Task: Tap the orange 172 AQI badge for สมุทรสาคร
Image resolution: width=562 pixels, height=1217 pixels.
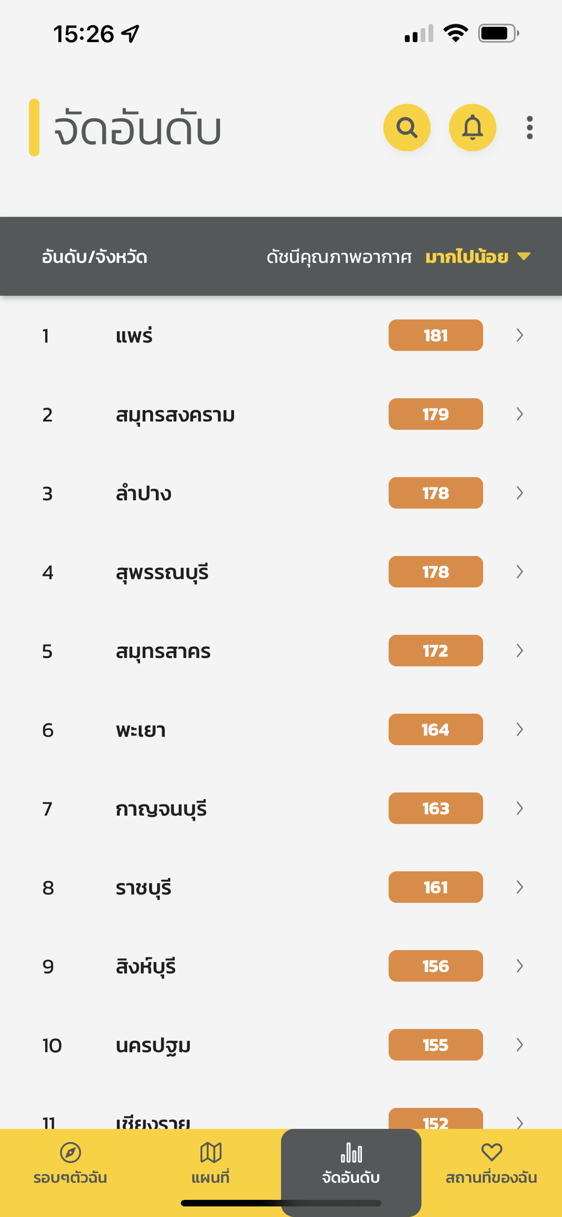Action: 435,651
